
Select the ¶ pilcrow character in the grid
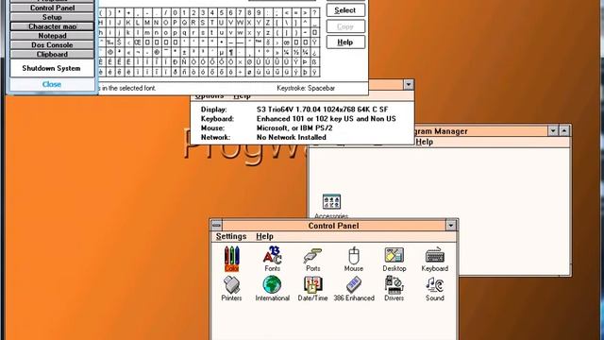pyautogui.click(x=230, y=52)
